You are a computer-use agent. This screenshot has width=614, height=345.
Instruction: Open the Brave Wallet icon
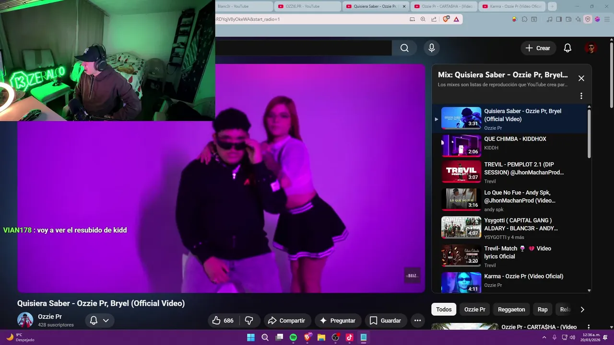point(568,19)
